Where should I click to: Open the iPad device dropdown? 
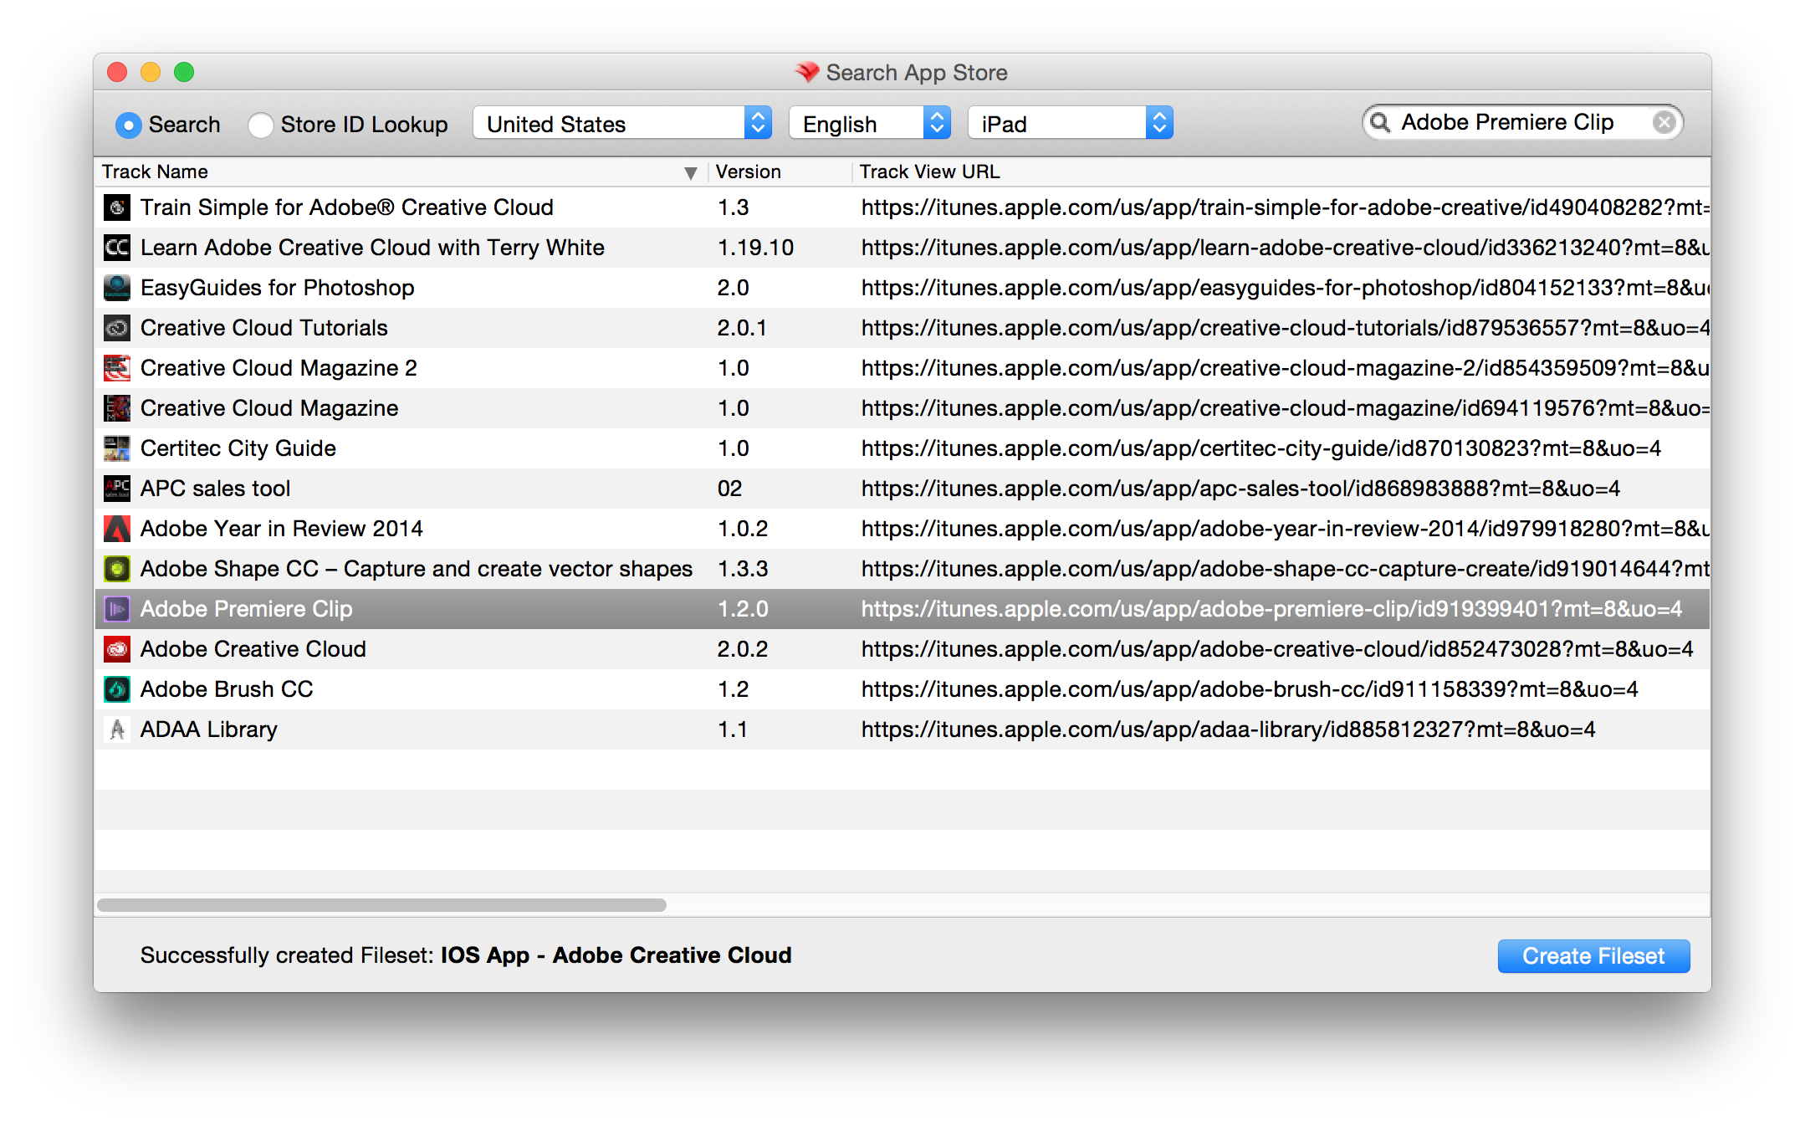tap(1070, 124)
